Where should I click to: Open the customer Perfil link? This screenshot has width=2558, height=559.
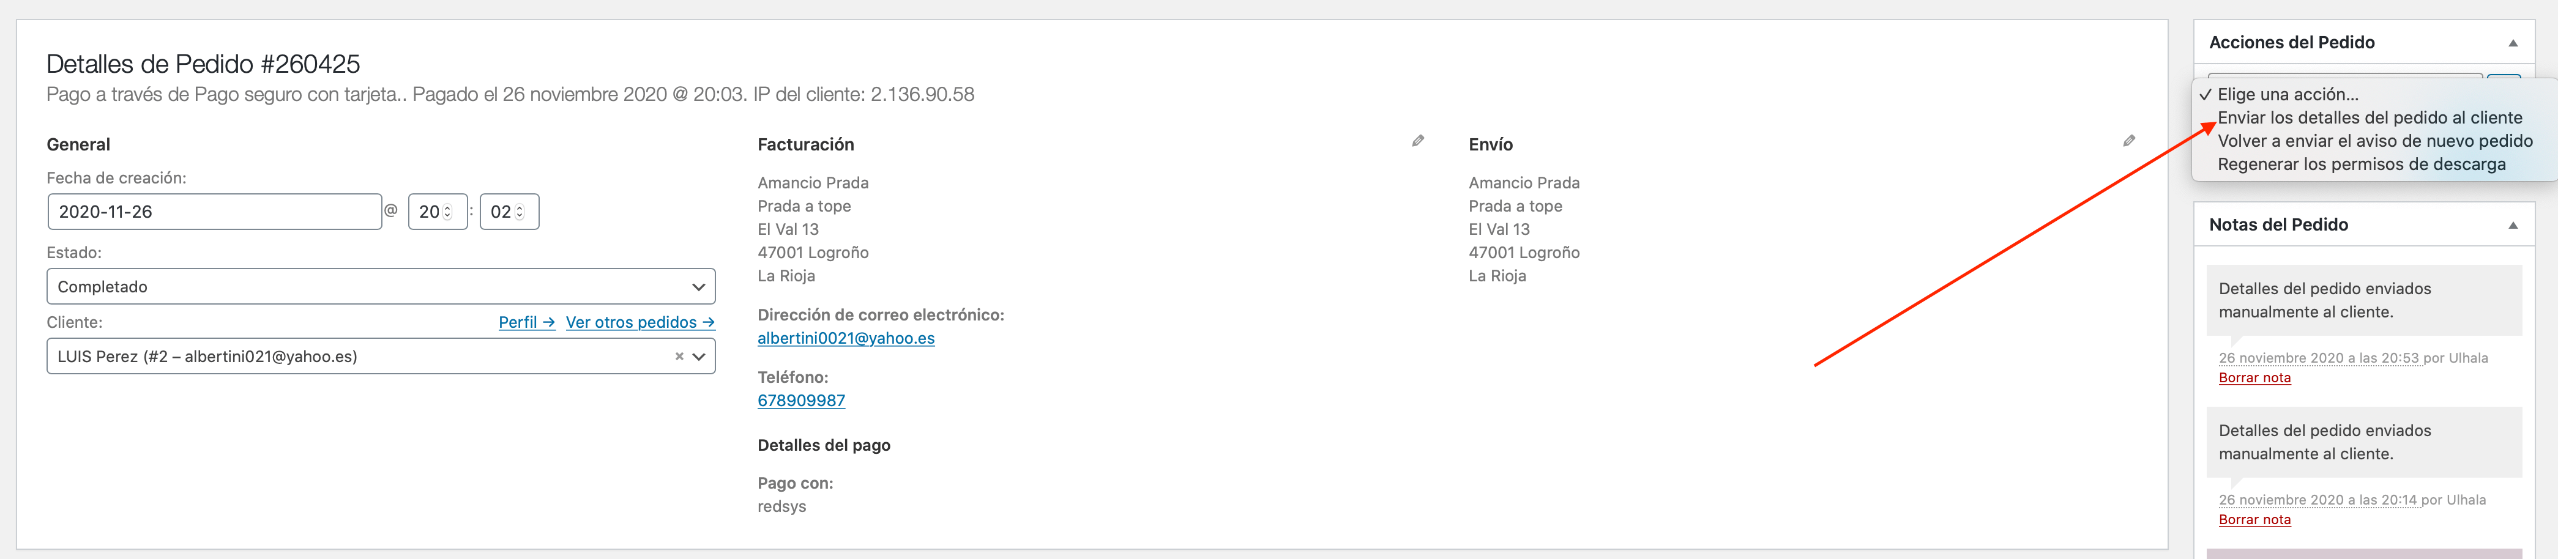[526, 323]
